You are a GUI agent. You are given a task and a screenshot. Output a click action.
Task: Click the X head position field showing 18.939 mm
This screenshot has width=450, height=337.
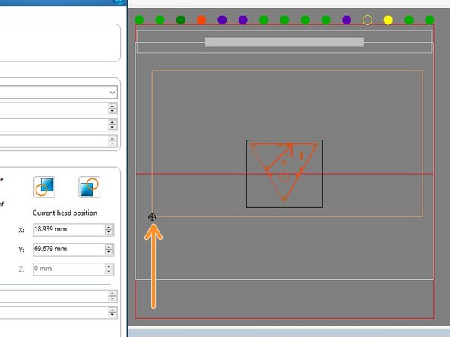69,229
